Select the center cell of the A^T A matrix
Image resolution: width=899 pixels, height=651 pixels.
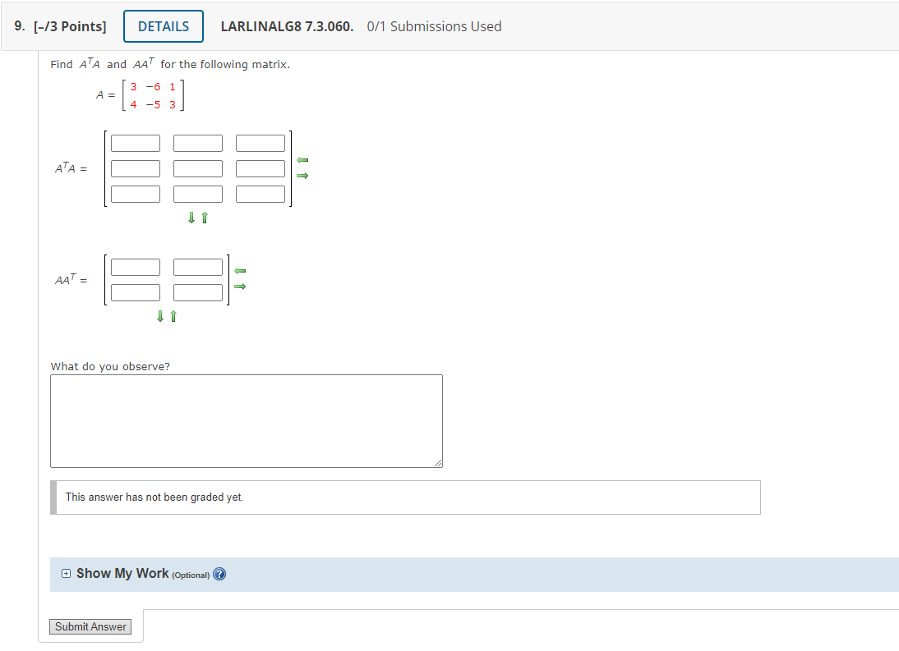point(197,167)
